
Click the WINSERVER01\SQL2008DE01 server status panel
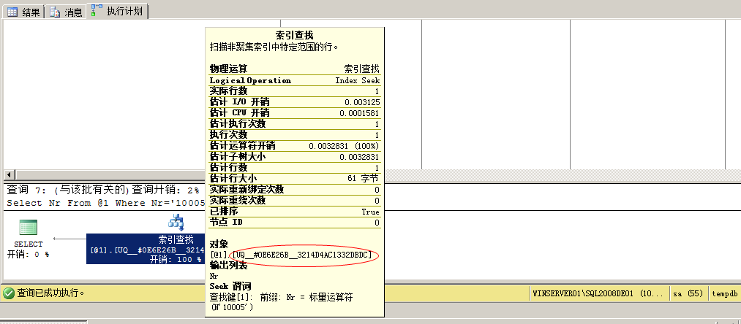point(598,293)
